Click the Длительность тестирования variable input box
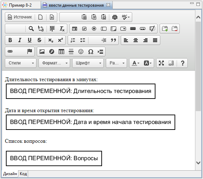The image size is (203, 179). click(x=81, y=91)
